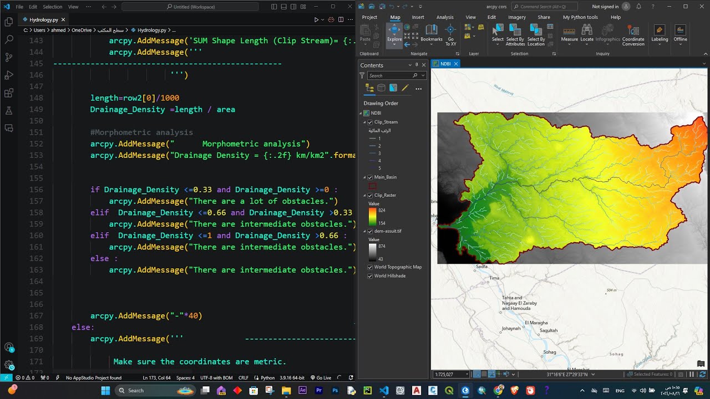
Task: Disable the World Hillshade layer checkbox
Action: coord(370,276)
